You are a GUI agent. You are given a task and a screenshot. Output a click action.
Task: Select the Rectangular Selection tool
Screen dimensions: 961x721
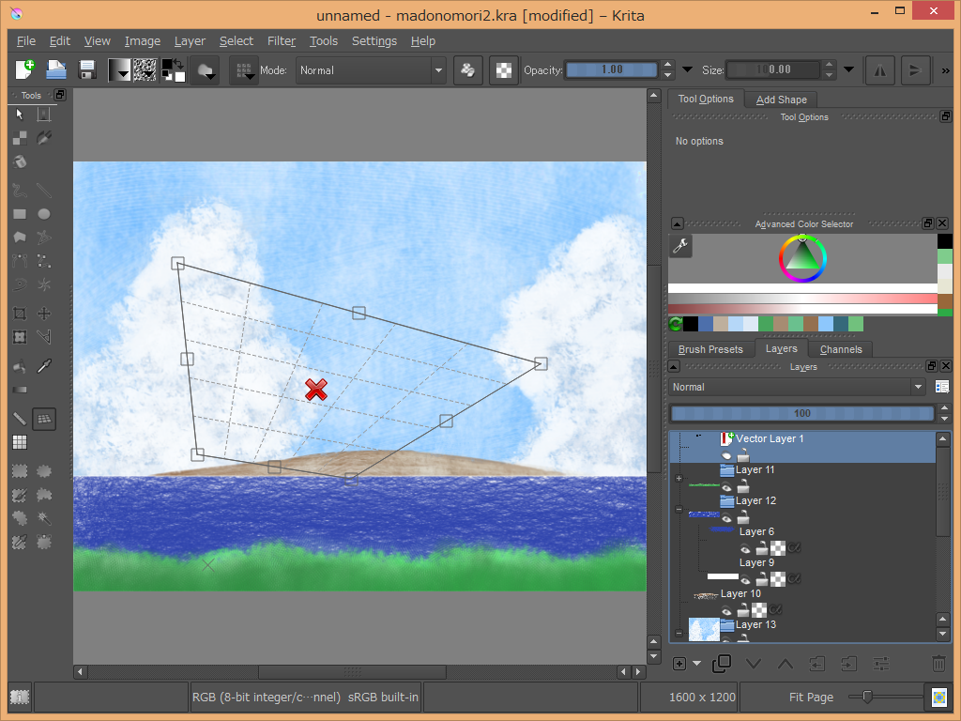[x=20, y=471]
